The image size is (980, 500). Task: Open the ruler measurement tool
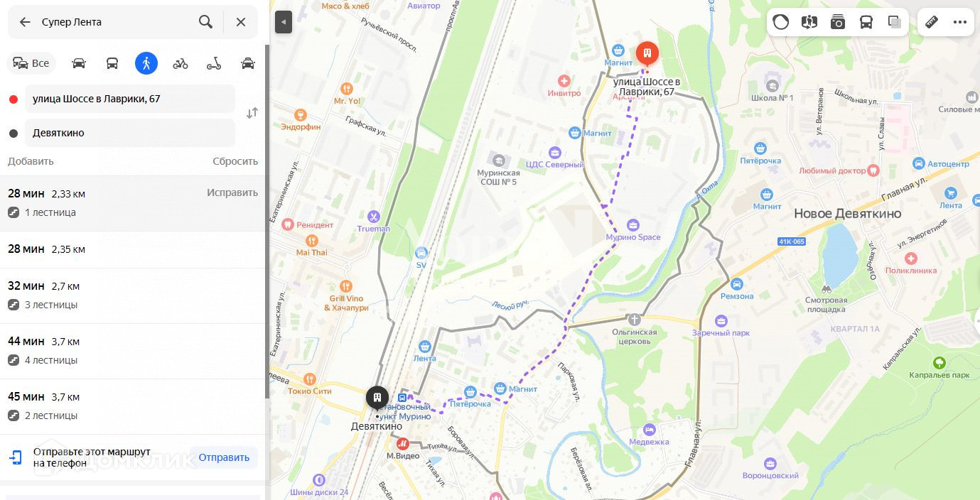pos(932,22)
